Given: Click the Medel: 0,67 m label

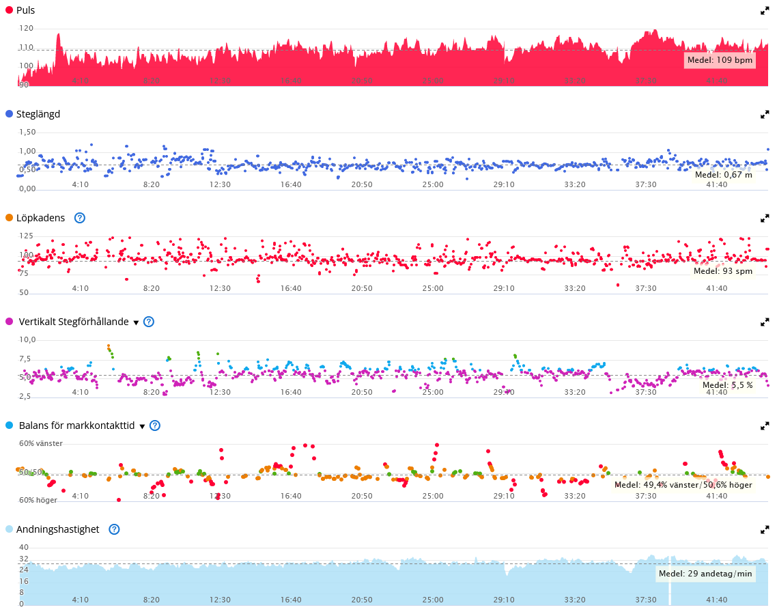Looking at the screenshot, I should (724, 174).
